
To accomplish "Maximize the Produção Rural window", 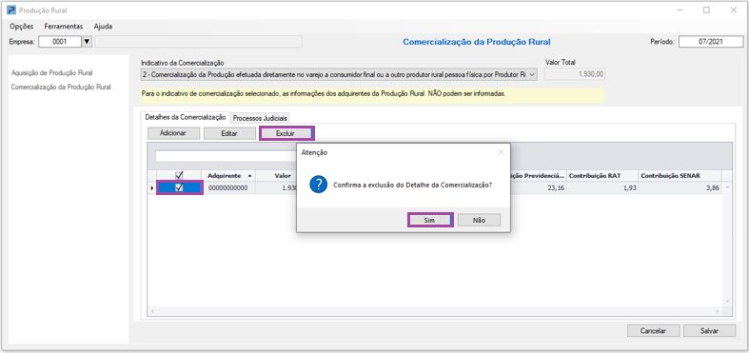I will [x=706, y=10].
